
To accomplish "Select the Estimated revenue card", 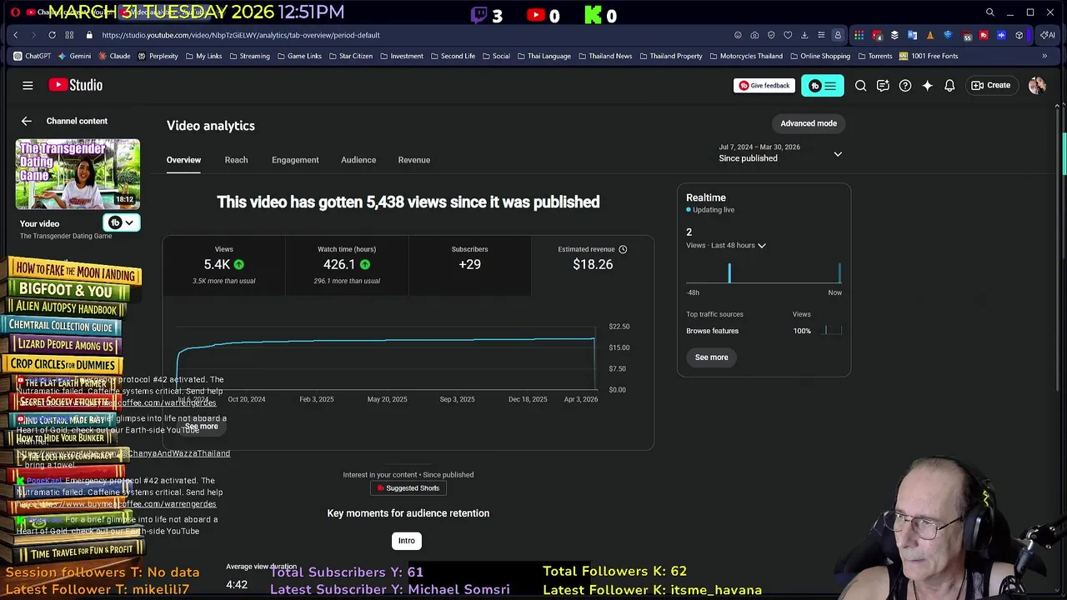I will tap(593, 265).
